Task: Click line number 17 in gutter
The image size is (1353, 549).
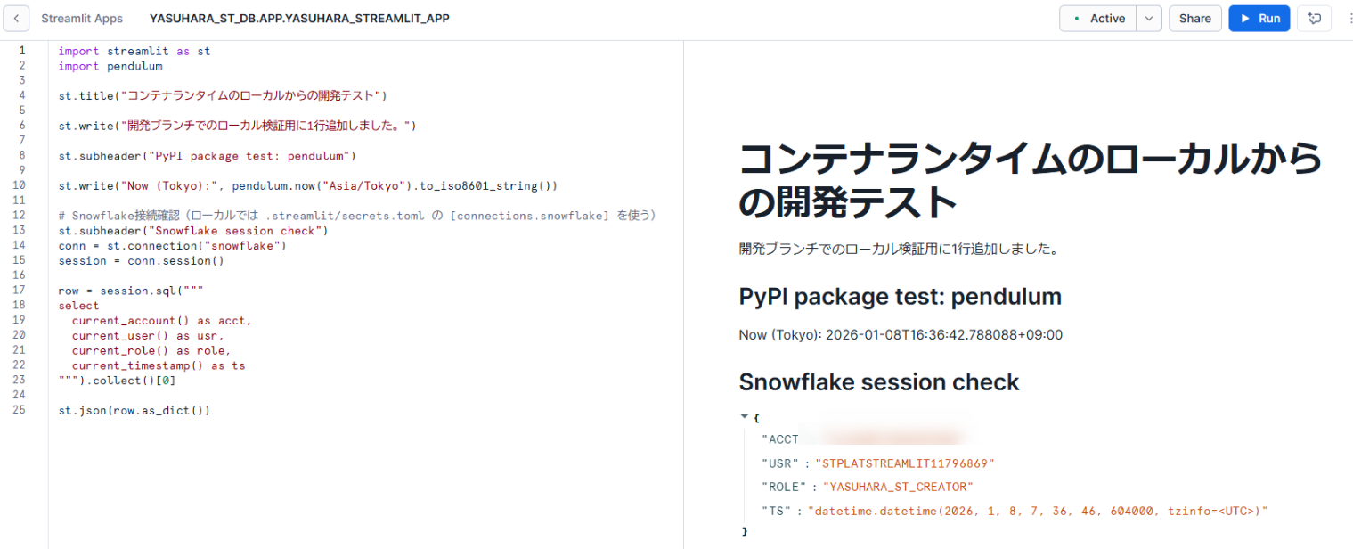Action: click(x=21, y=291)
